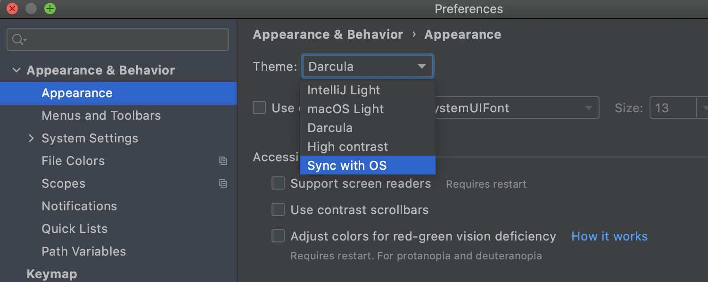708x282 pixels.
Task: Enable Support screen readers checkbox
Action: [x=278, y=183]
